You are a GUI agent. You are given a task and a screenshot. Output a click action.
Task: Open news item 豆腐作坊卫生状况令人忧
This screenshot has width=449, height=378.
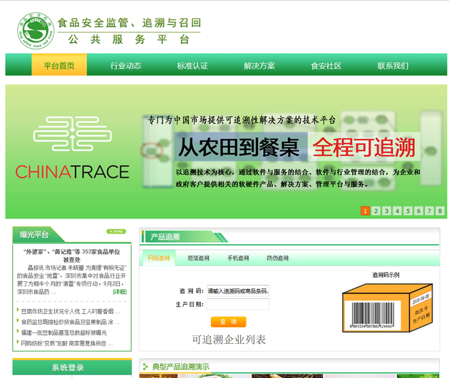coord(70,311)
